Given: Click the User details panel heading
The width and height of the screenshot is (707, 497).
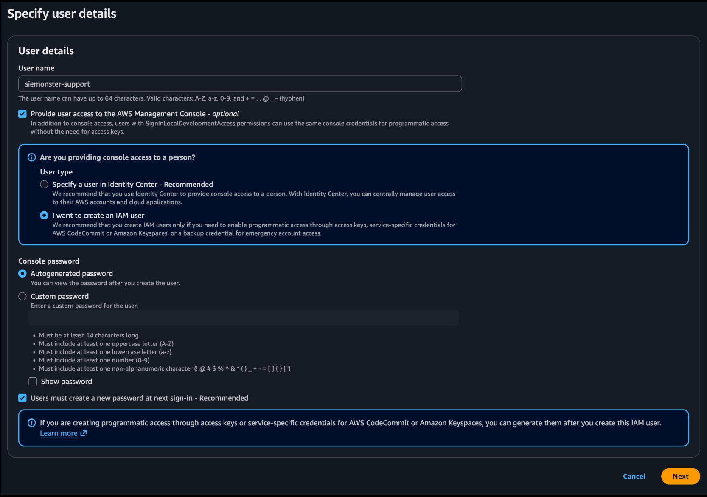Looking at the screenshot, I should (x=46, y=51).
